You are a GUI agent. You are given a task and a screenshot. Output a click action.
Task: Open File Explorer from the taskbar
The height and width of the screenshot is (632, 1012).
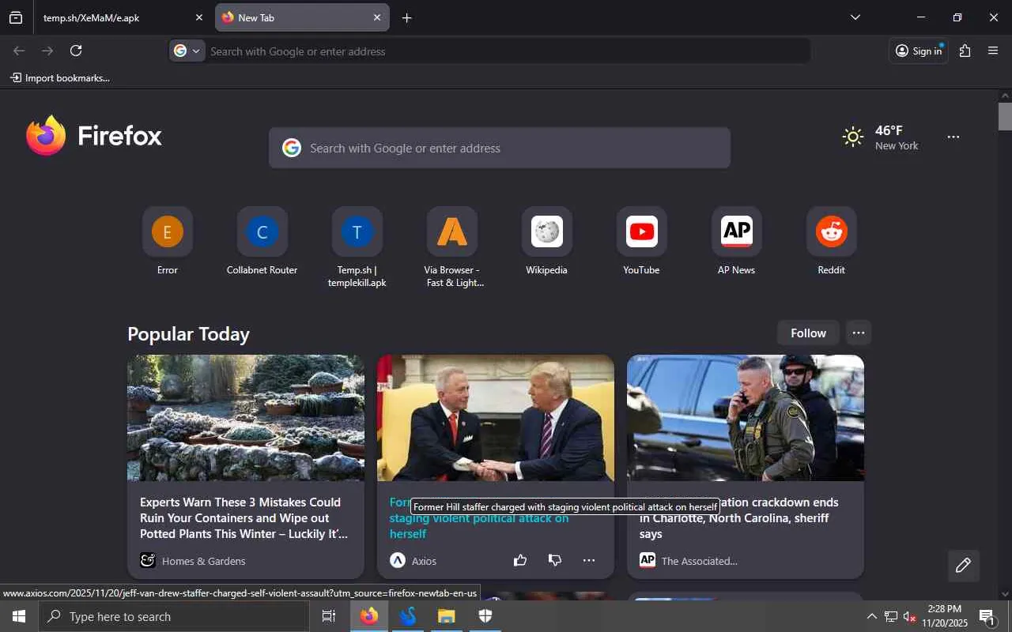447,616
